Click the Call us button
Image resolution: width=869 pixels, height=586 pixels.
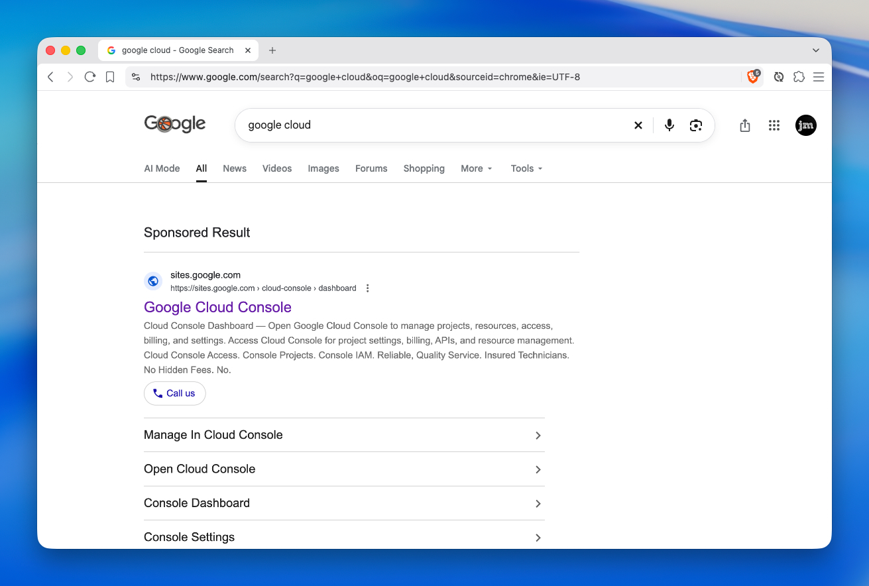coord(175,393)
